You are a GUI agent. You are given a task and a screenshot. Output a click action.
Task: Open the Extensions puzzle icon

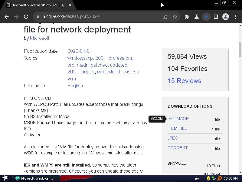click(187, 17)
